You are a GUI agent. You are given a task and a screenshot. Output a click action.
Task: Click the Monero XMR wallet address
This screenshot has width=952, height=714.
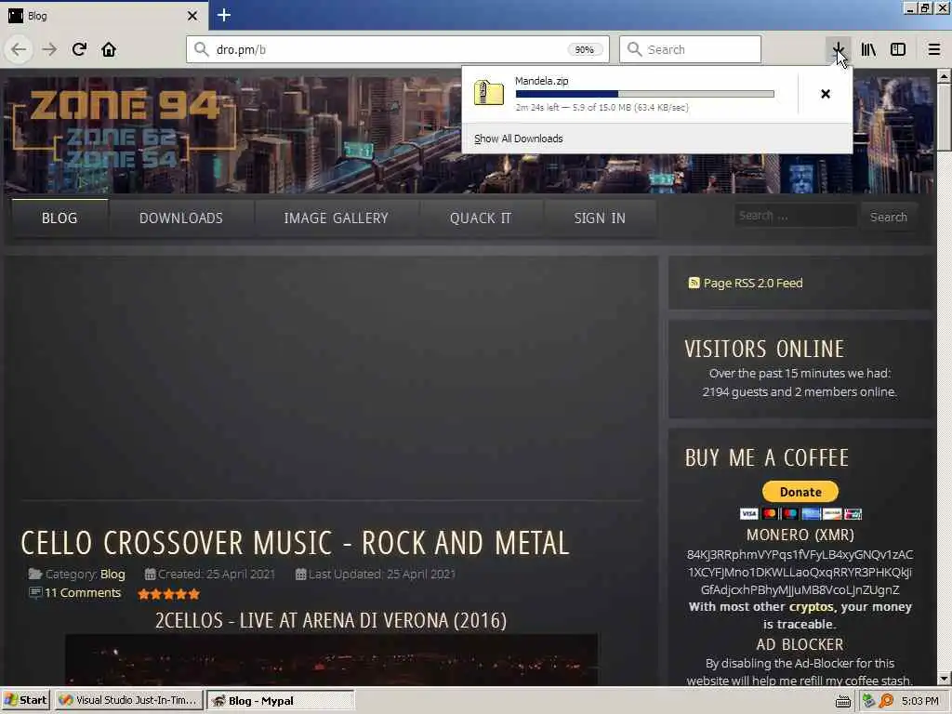[x=800, y=572]
